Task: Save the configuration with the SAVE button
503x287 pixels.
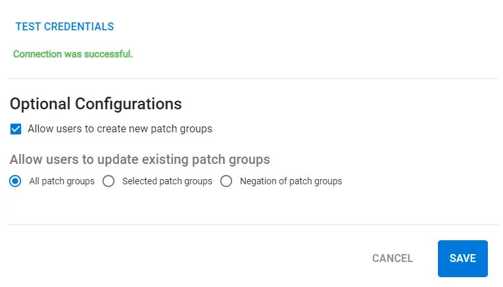Action: [x=463, y=259]
